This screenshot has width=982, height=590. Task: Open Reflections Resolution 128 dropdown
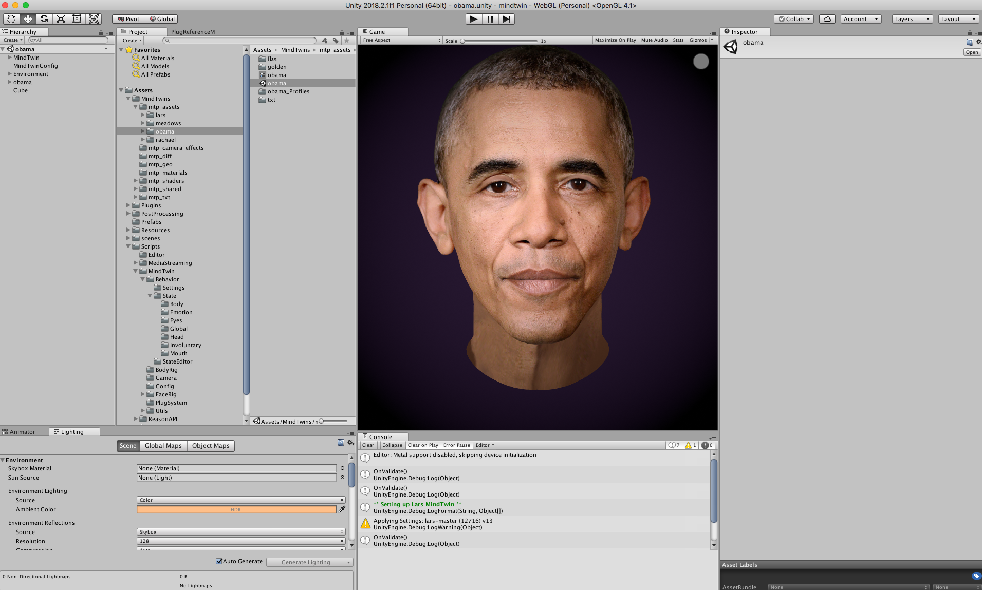click(x=241, y=541)
